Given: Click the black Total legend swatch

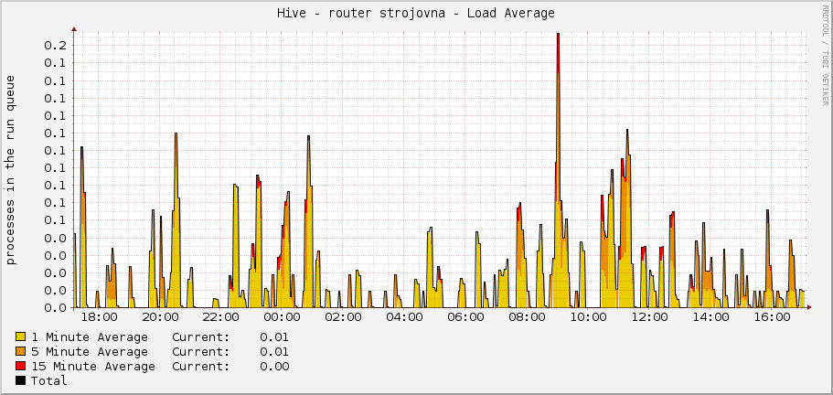Looking at the screenshot, I should click(21, 381).
